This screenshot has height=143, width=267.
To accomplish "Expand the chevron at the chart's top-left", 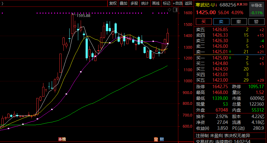I will click(2, 3).
